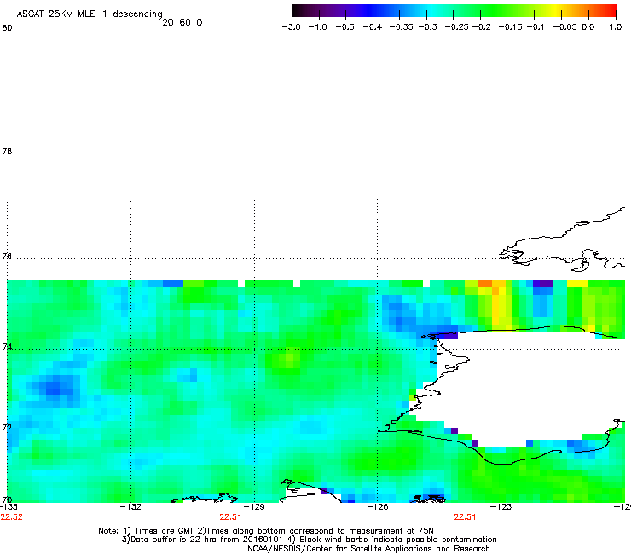Click the color bar label -3.0

[291, 27]
